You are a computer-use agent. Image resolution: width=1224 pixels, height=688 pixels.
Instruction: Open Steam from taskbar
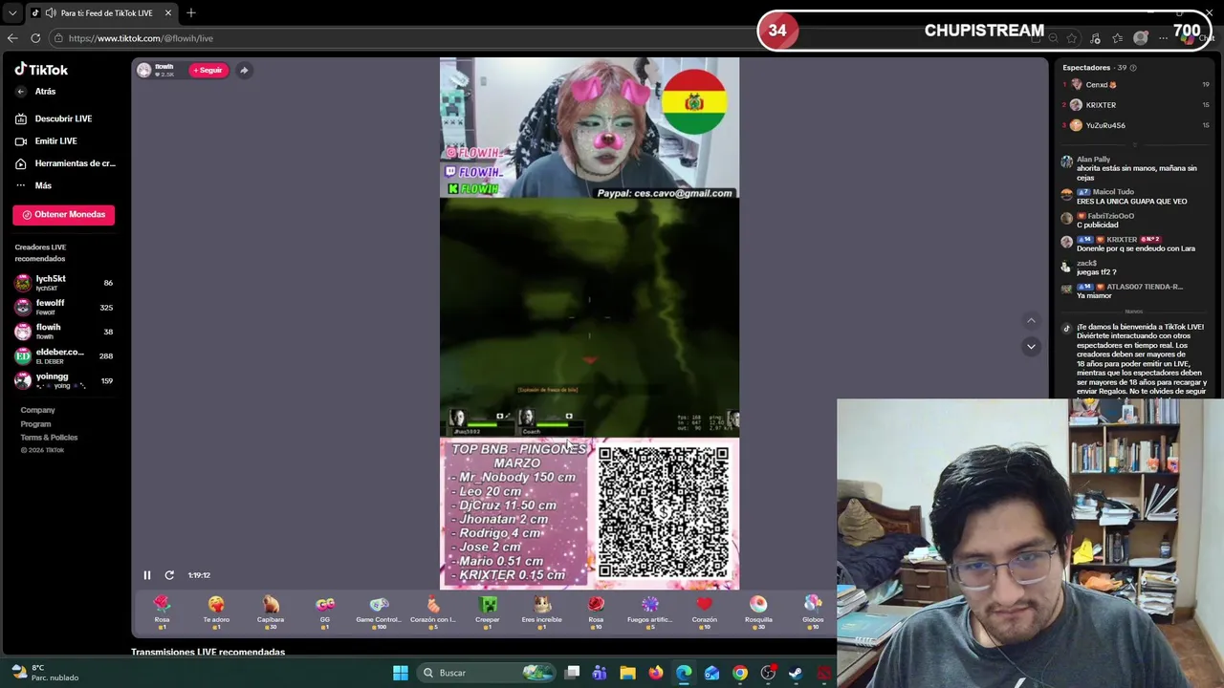[x=796, y=673]
